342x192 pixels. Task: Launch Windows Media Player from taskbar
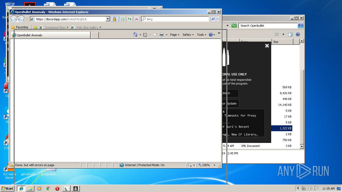pyautogui.click(x=39, y=188)
